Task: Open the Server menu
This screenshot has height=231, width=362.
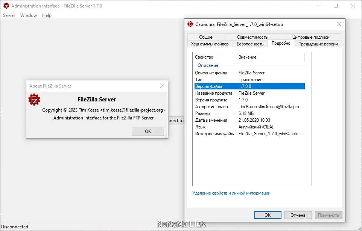Action: click(9, 15)
